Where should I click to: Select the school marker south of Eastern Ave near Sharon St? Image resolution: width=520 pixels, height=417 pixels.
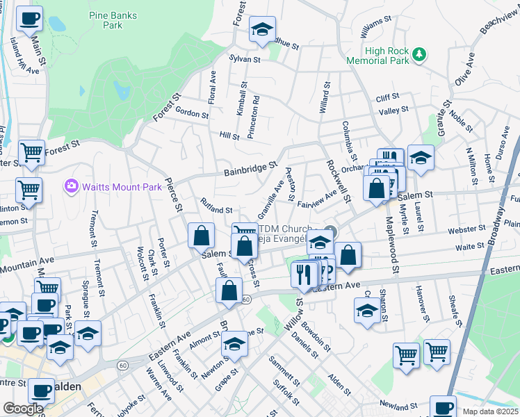pyautogui.click(x=367, y=311)
